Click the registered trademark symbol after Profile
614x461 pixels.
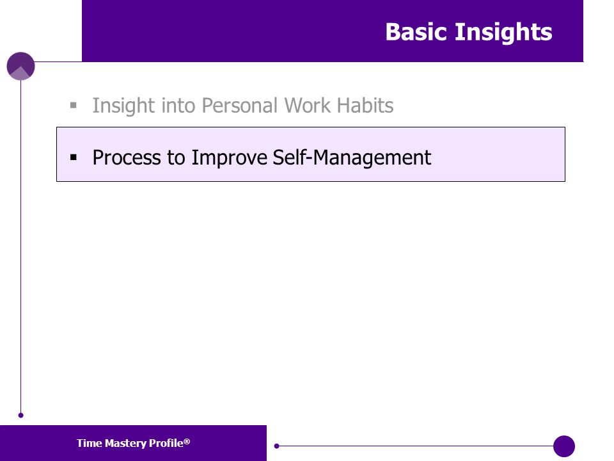click(x=187, y=441)
